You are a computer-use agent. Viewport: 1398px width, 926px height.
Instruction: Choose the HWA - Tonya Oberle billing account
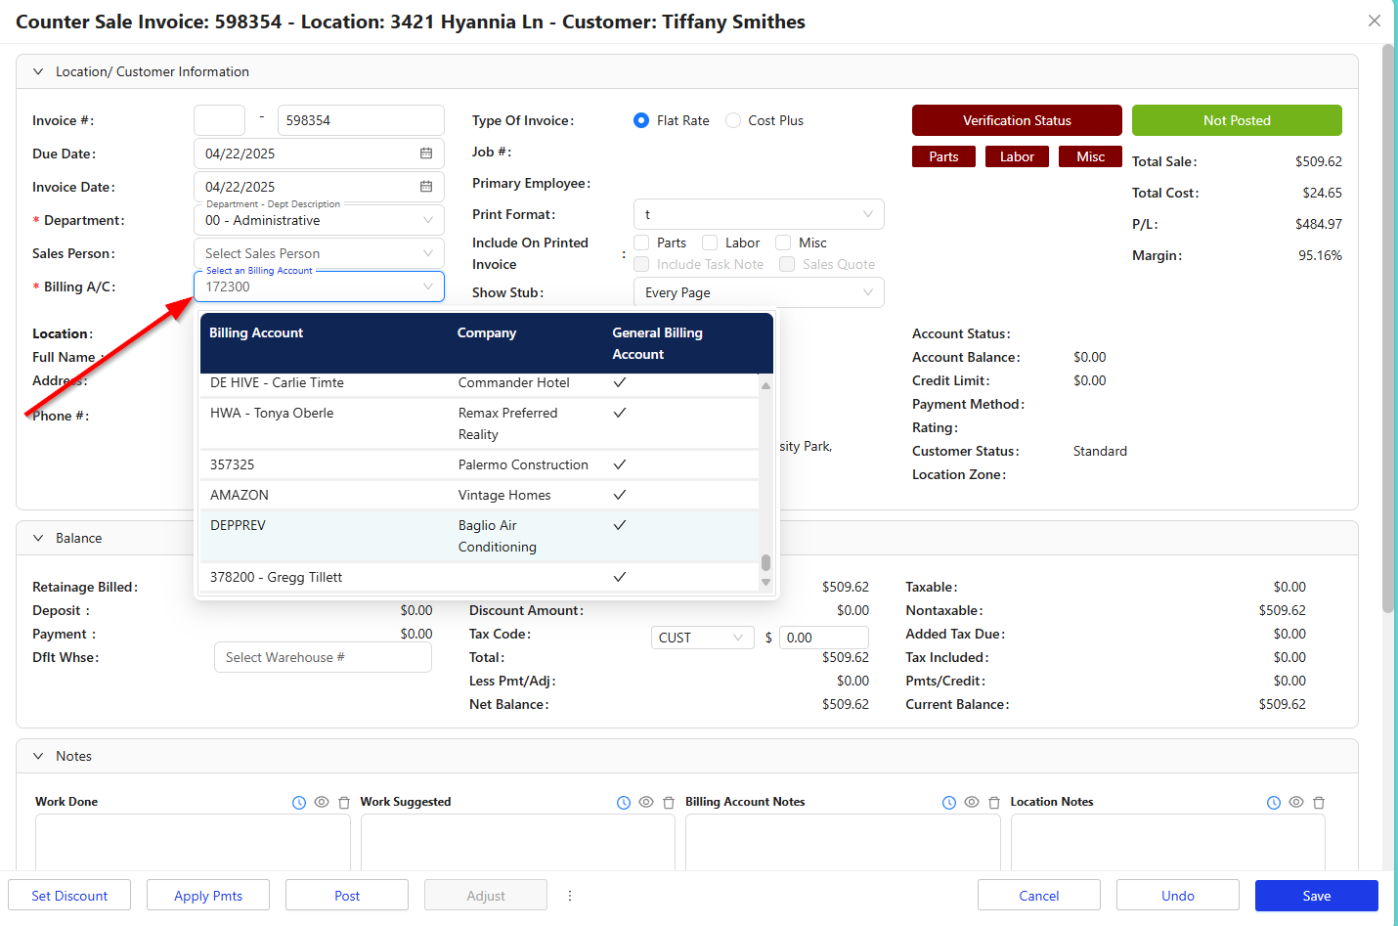(x=479, y=423)
